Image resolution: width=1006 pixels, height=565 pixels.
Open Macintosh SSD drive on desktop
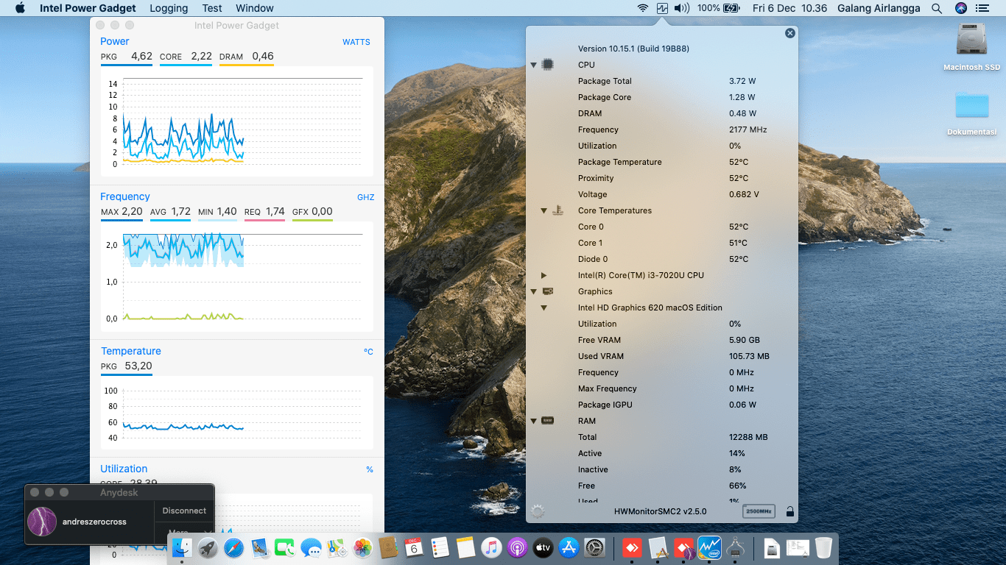pyautogui.click(x=971, y=47)
